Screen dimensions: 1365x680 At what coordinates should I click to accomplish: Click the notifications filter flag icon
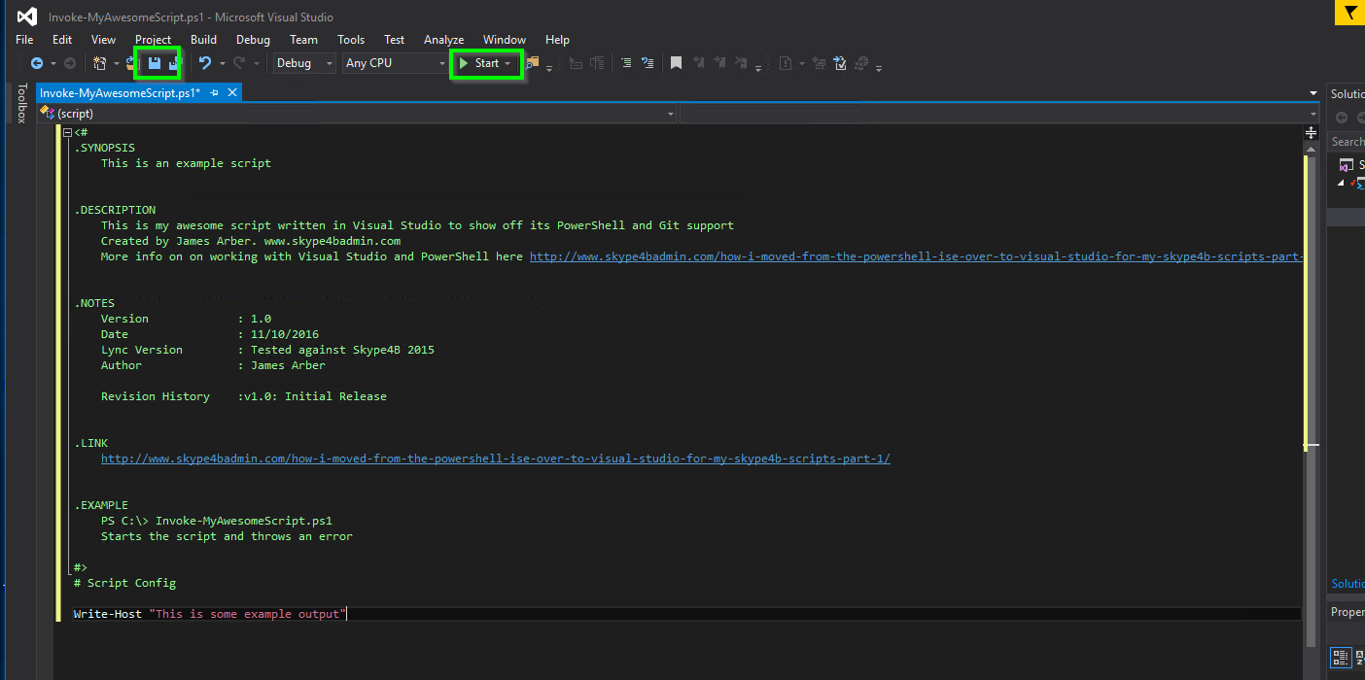1349,14
